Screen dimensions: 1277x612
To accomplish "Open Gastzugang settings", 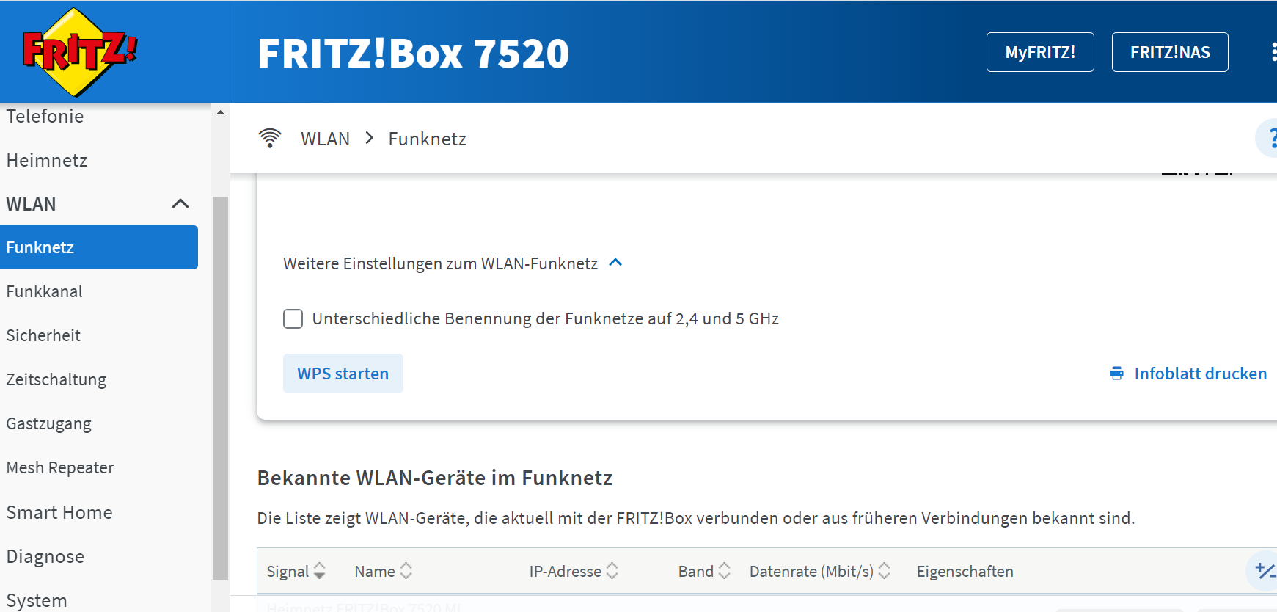I will pos(49,423).
